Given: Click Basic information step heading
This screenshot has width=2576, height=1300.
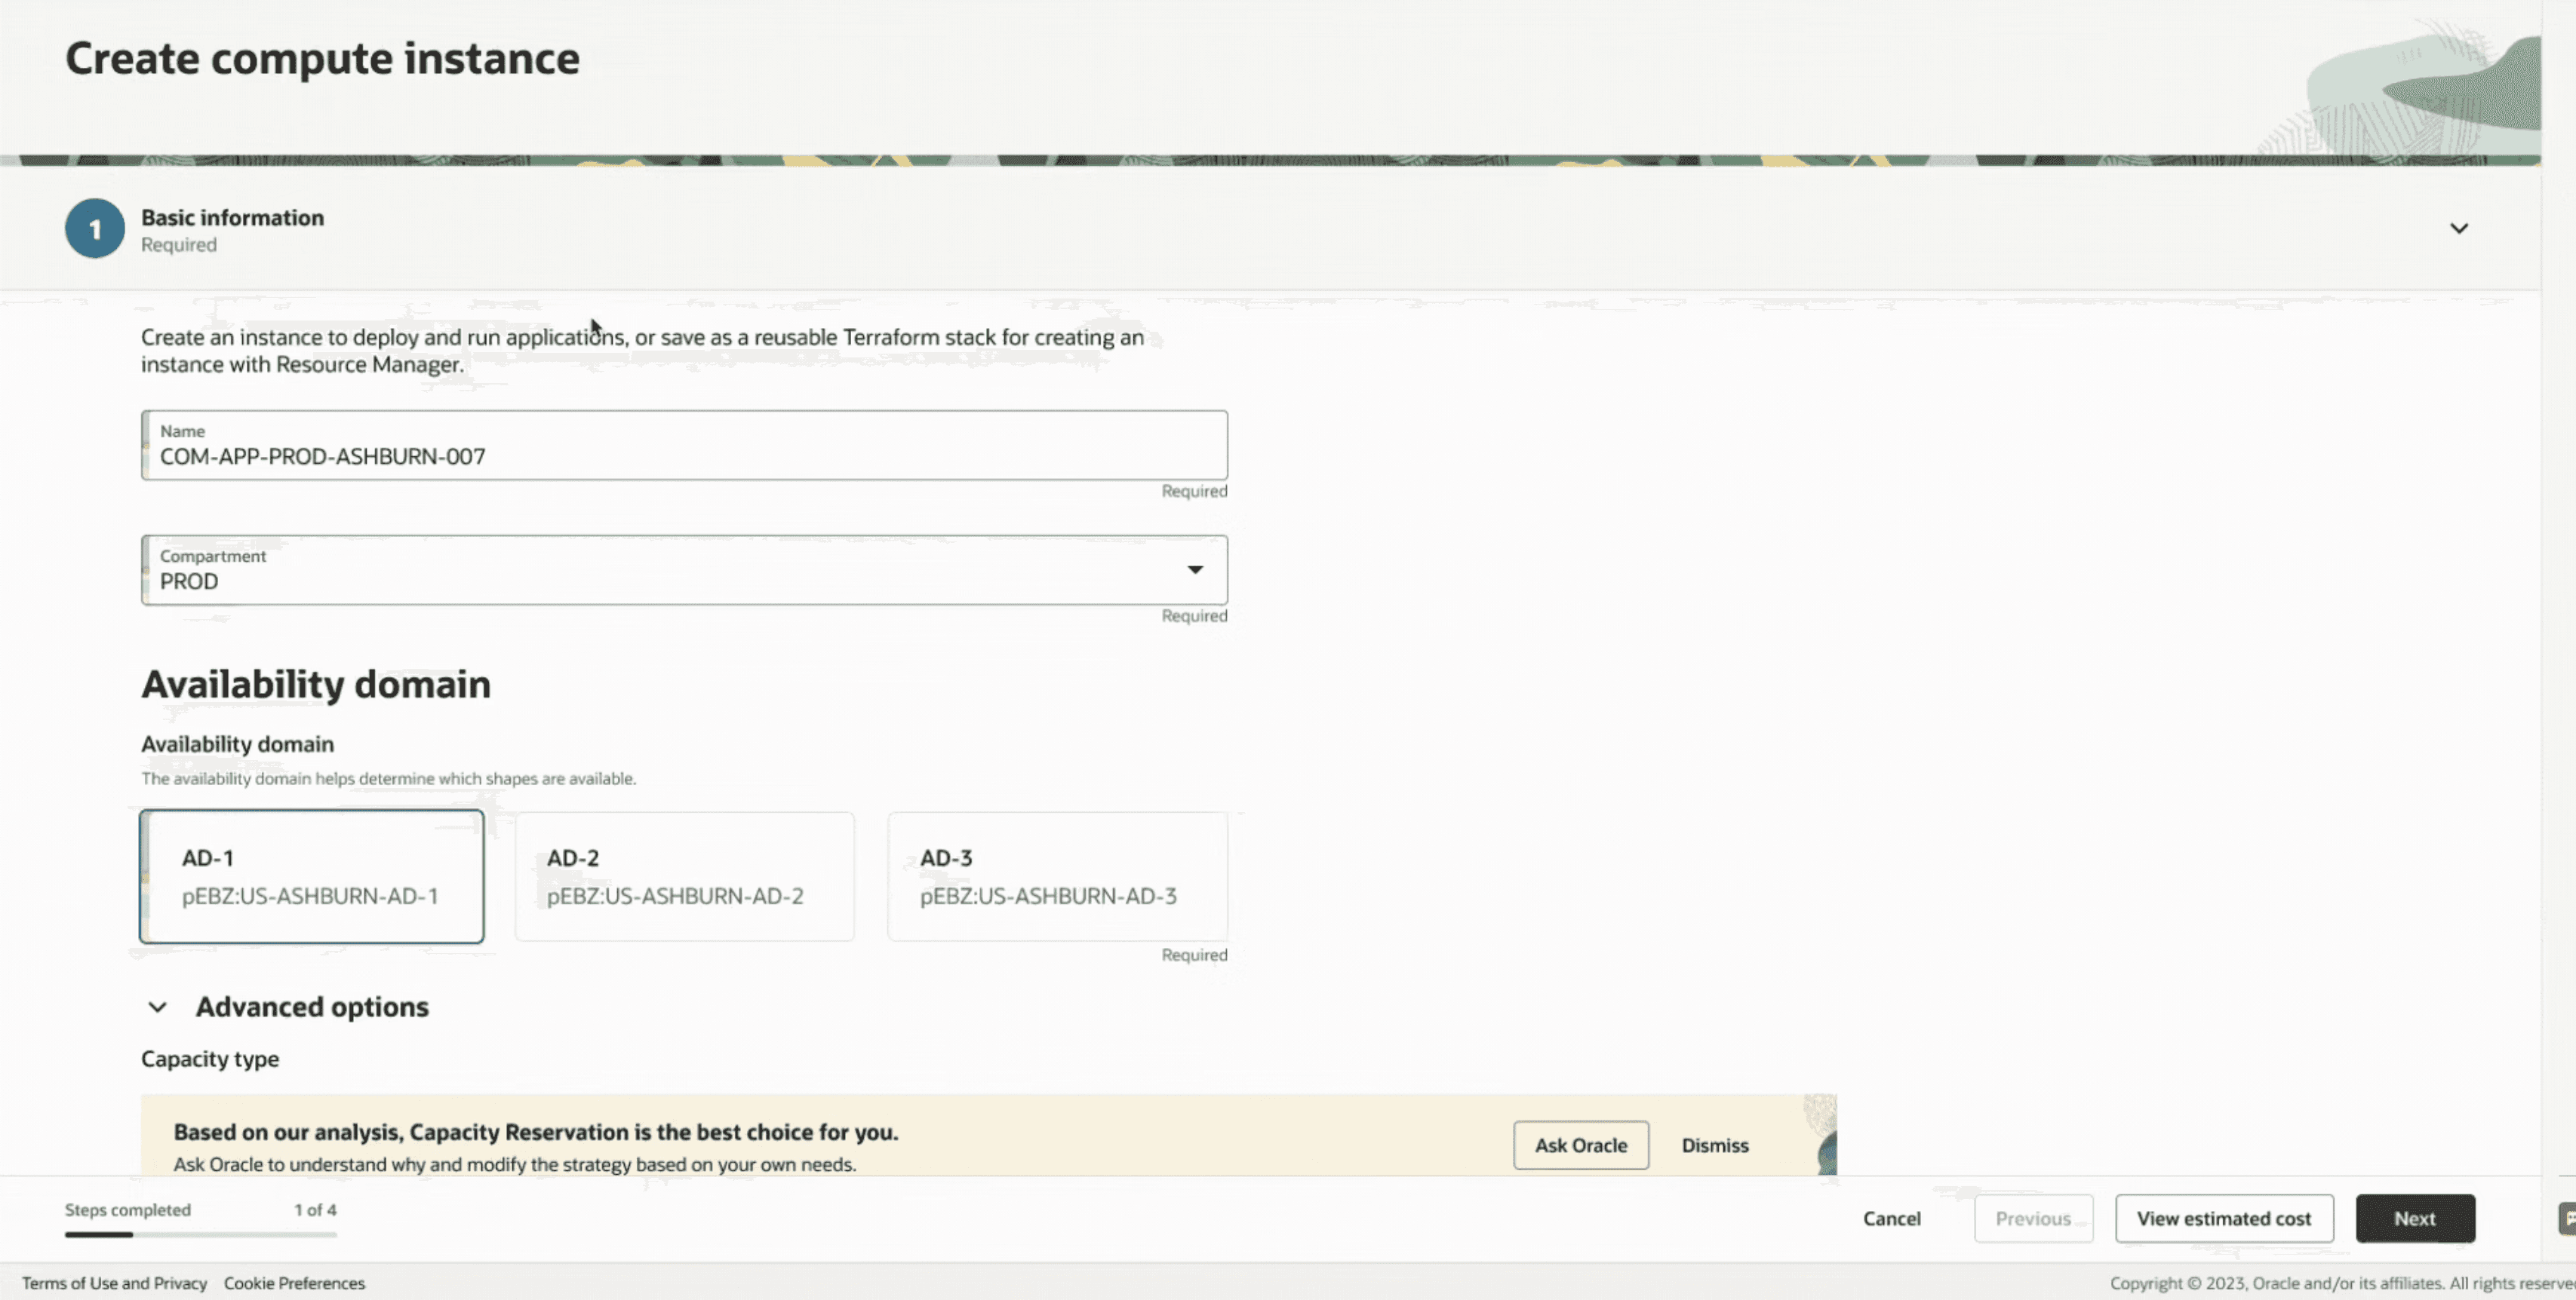Looking at the screenshot, I should point(232,218).
